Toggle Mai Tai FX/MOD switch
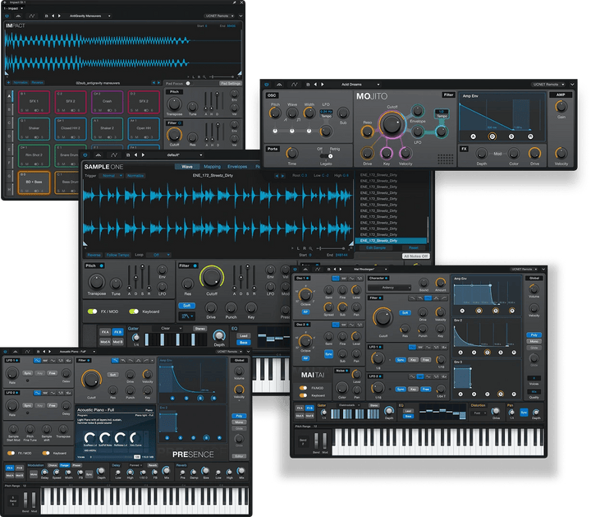The width and height of the screenshot is (591, 517). pyautogui.click(x=303, y=388)
